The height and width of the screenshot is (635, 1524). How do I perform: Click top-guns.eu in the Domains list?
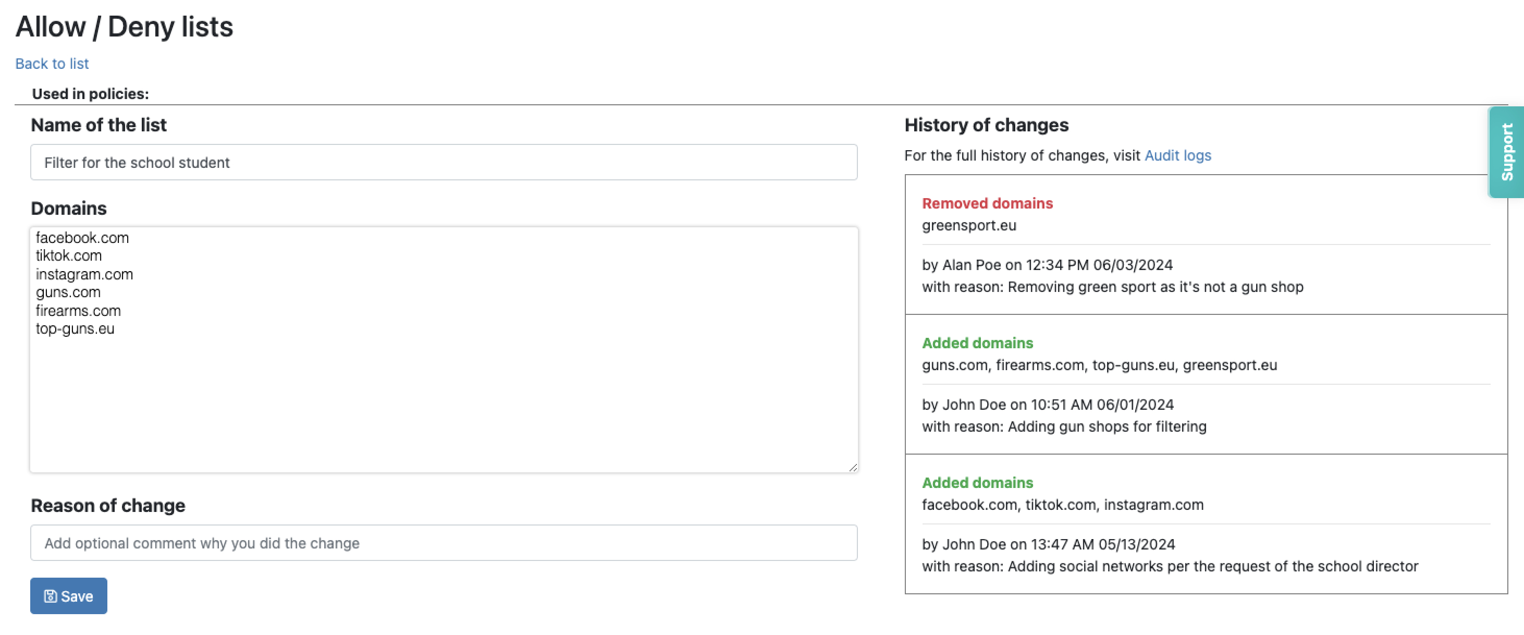point(75,329)
